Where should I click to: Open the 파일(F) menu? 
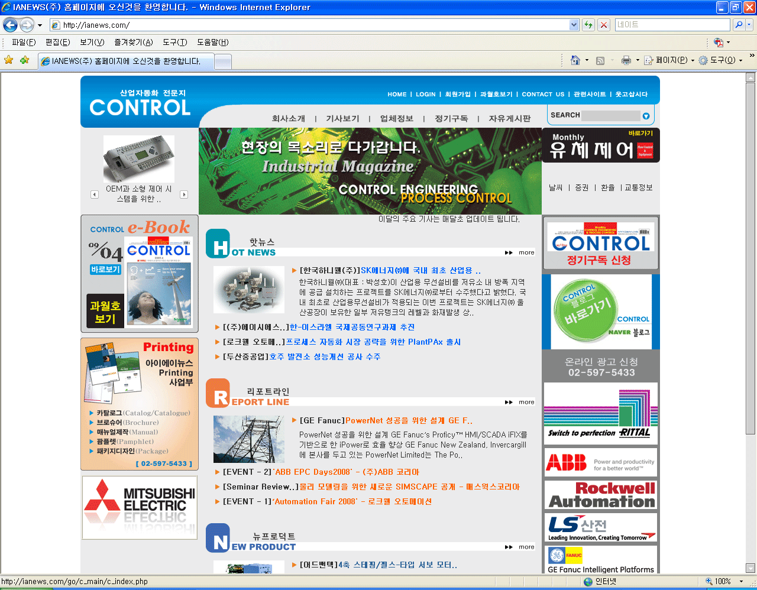click(x=24, y=43)
